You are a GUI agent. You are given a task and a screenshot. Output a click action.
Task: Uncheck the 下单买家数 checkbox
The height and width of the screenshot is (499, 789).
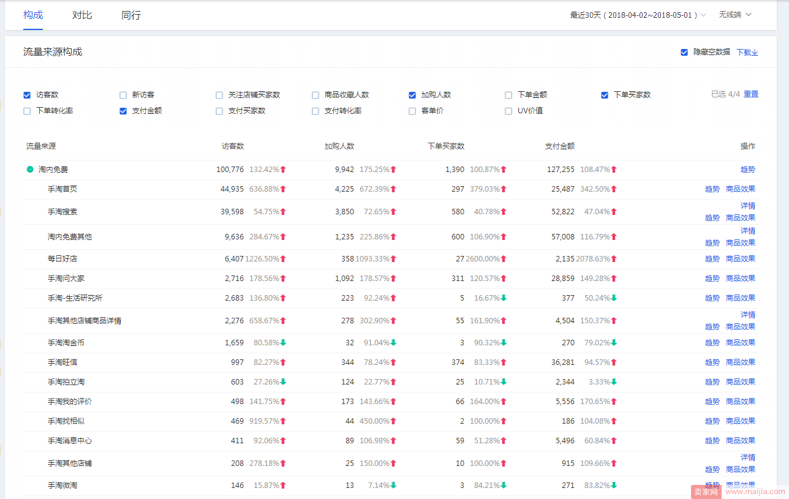pyautogui.click(x=605, y=95)
